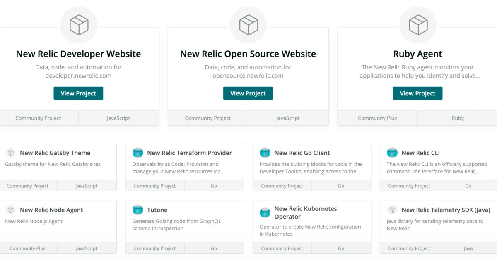Click the Java tag on the Telemetry SDK card
This screenshot has height=260, width=497.
coord(468,248)
